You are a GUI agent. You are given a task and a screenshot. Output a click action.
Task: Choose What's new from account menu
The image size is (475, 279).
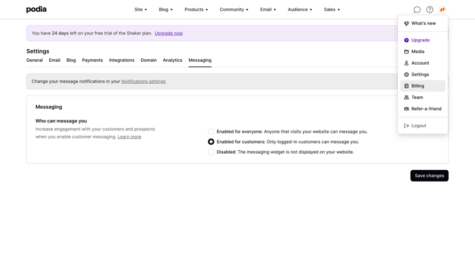[423, 23]
